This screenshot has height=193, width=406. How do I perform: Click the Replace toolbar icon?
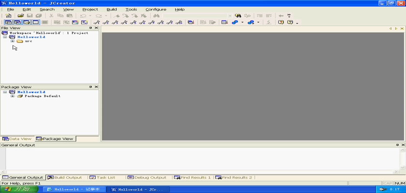[247, 16]
